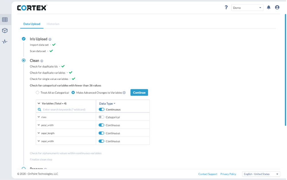The height and width of the screenshot is (180, 287).
Task: Click Check for duplicate ids text
Action: [44, 66]
